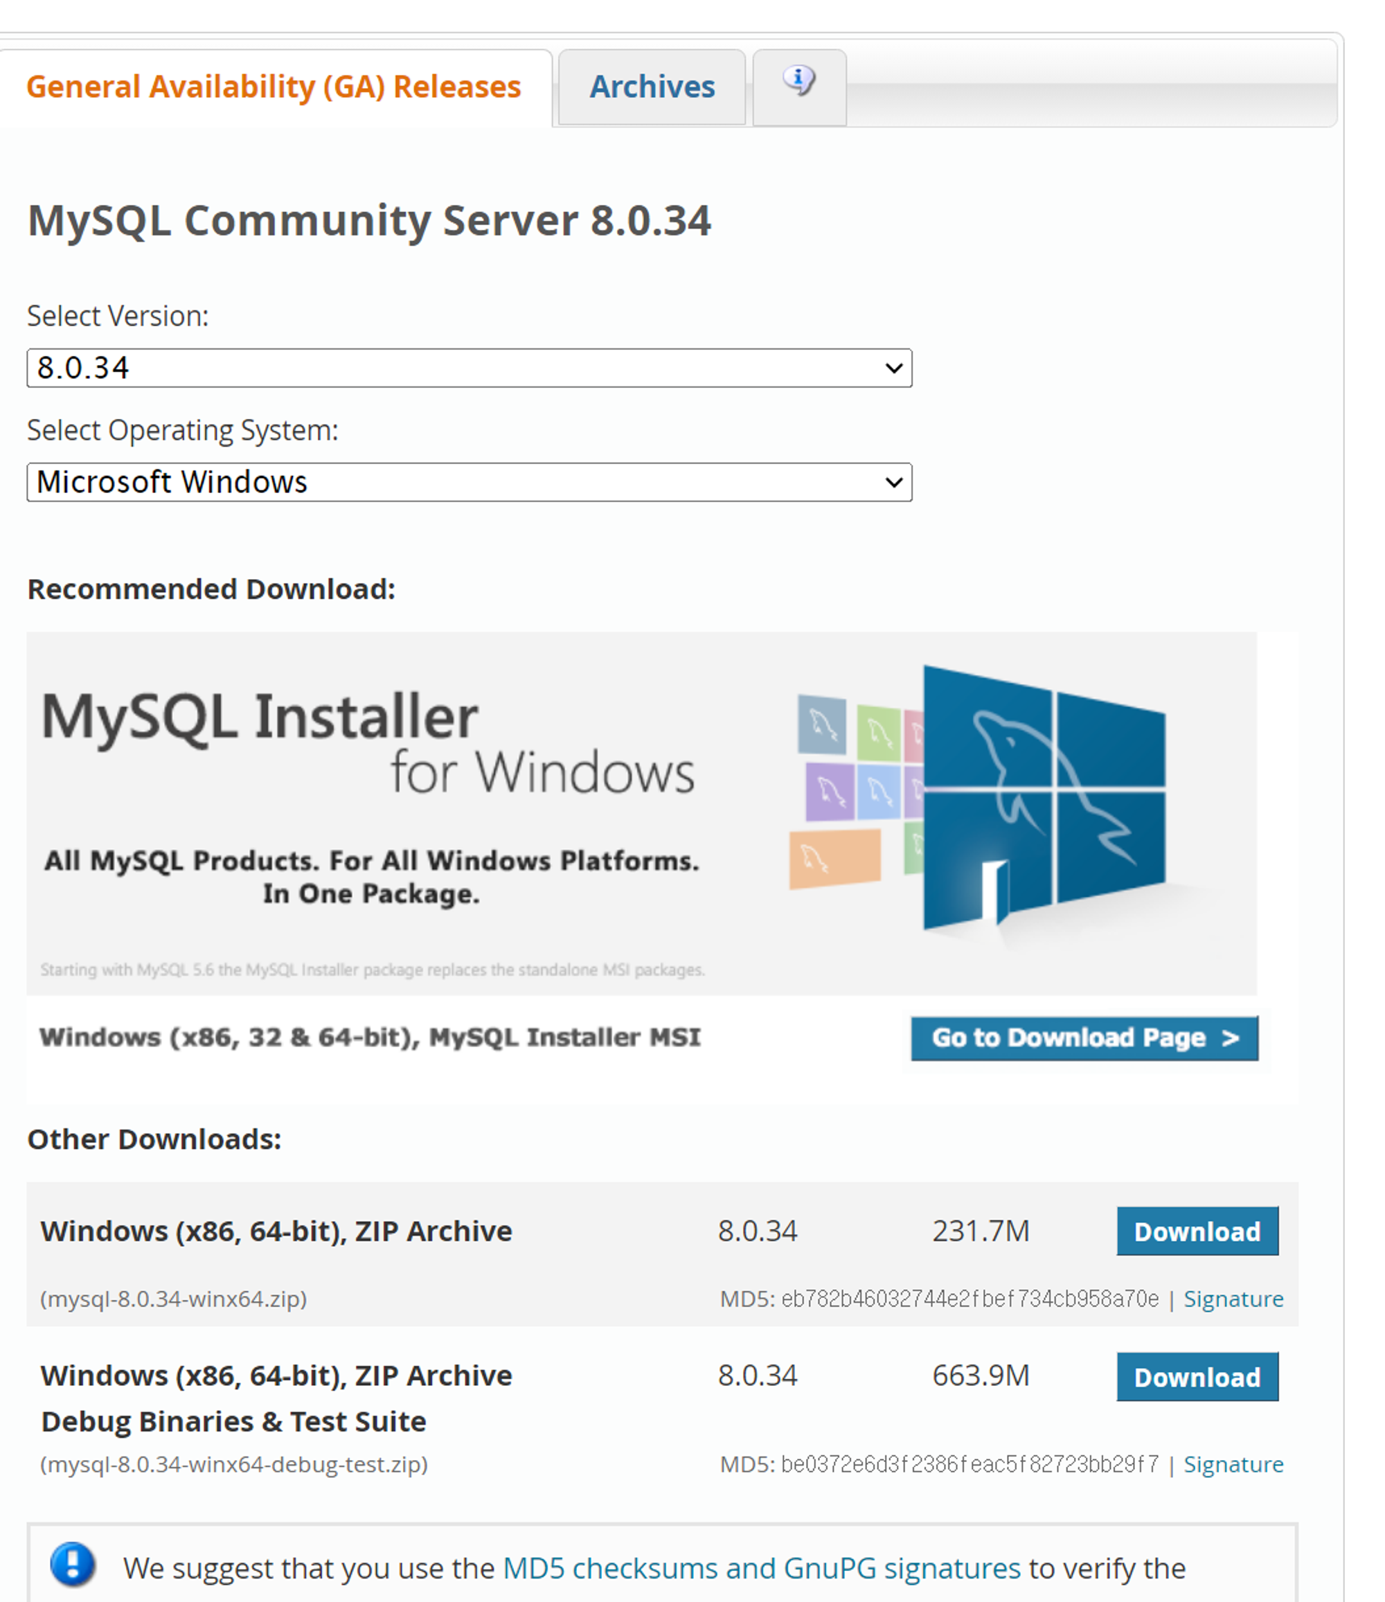
Task: Click the MySQL Community Server 8.0.34 heading
Action: 368,220
